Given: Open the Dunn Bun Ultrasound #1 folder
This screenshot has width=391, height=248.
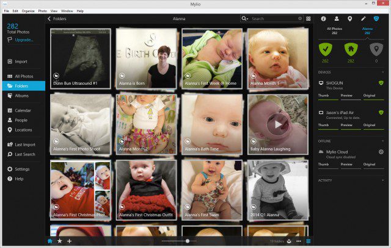Looking at the screenshot, I should [x=81, y=58].
